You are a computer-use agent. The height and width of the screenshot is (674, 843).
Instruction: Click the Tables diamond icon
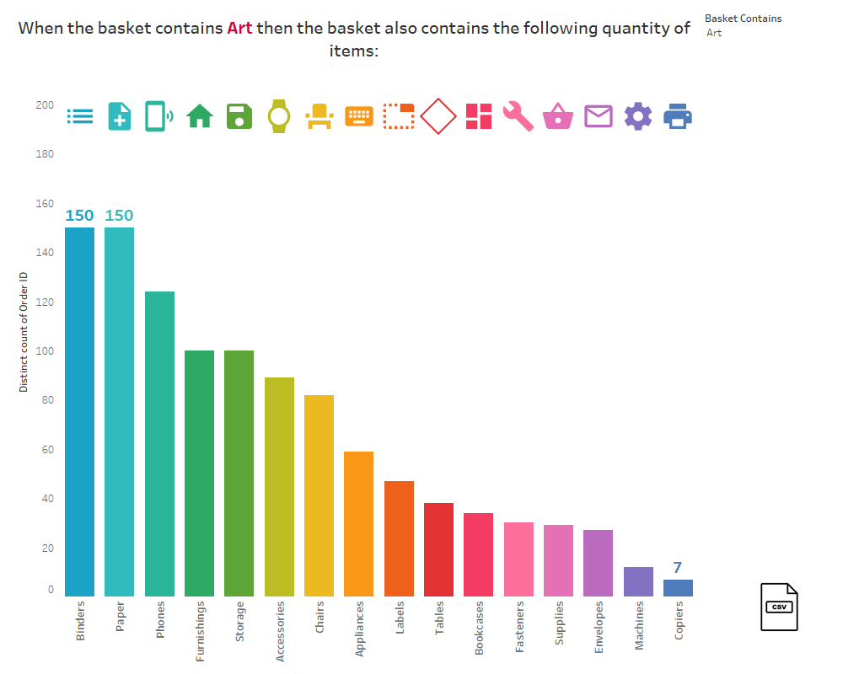click(x=438, y=116)
